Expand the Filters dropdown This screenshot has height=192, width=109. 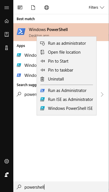pos(97,8)
